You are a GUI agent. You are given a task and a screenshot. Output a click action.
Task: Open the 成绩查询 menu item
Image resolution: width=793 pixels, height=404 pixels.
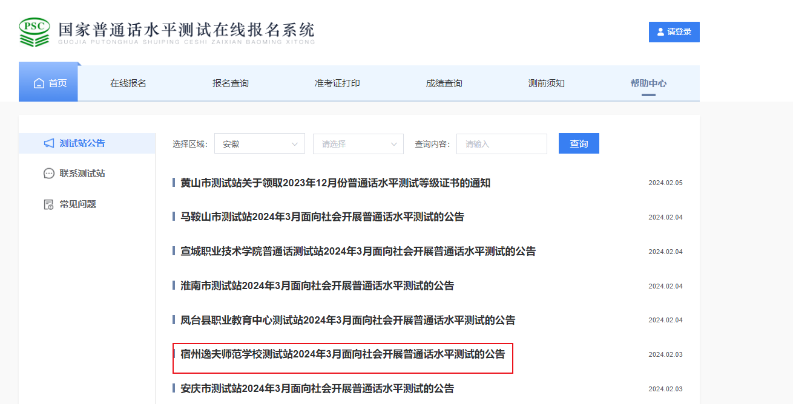(444, 83)
